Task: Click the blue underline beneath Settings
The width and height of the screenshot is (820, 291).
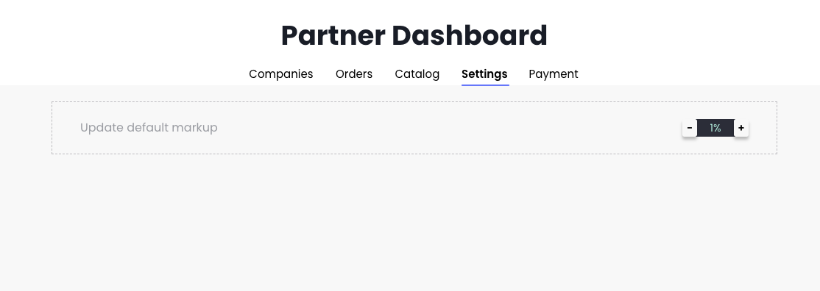Action: point(485,85)
